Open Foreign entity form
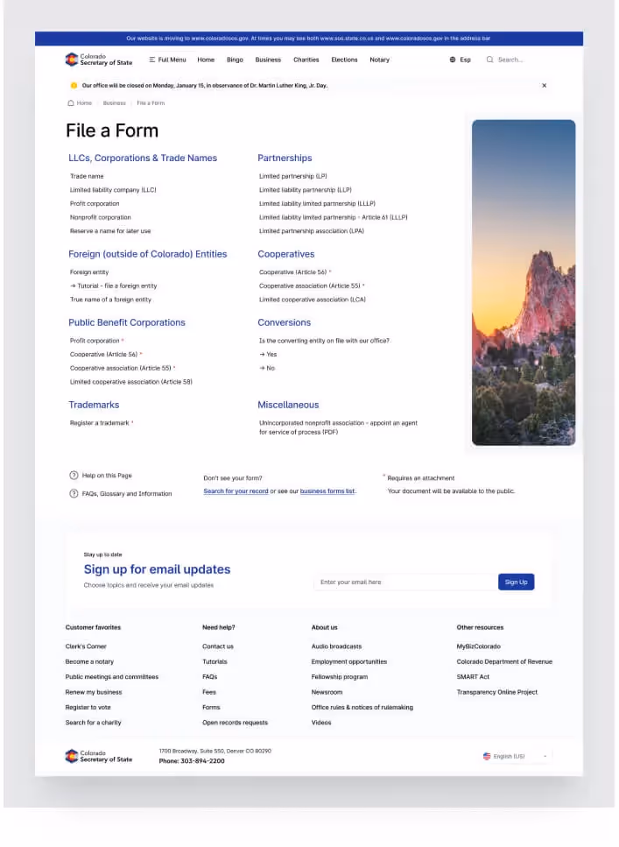The image size is (619, 847). (89, 272)
